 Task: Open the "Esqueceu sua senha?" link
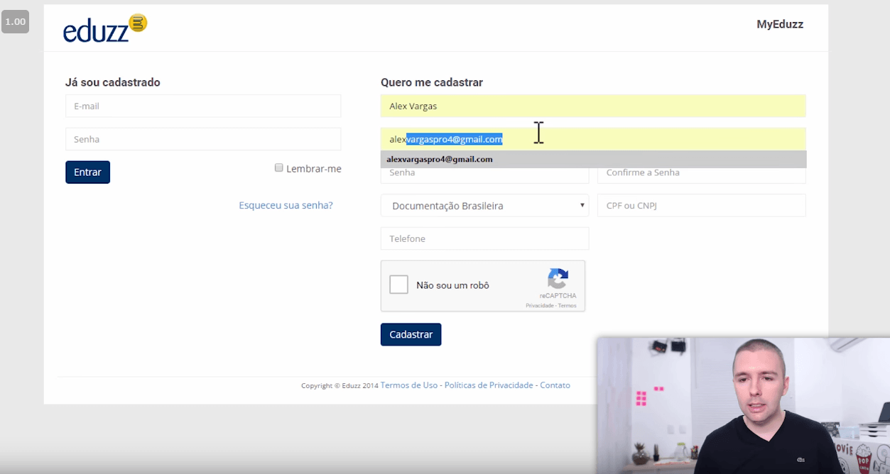(286, 205)
